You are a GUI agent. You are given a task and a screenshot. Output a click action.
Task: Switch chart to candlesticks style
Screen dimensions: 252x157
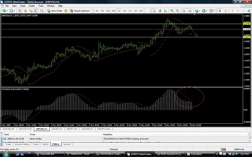pos(160,11)
